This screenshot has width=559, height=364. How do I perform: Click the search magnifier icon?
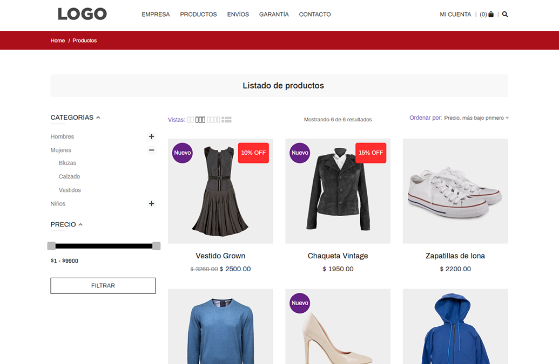[505, 14]
